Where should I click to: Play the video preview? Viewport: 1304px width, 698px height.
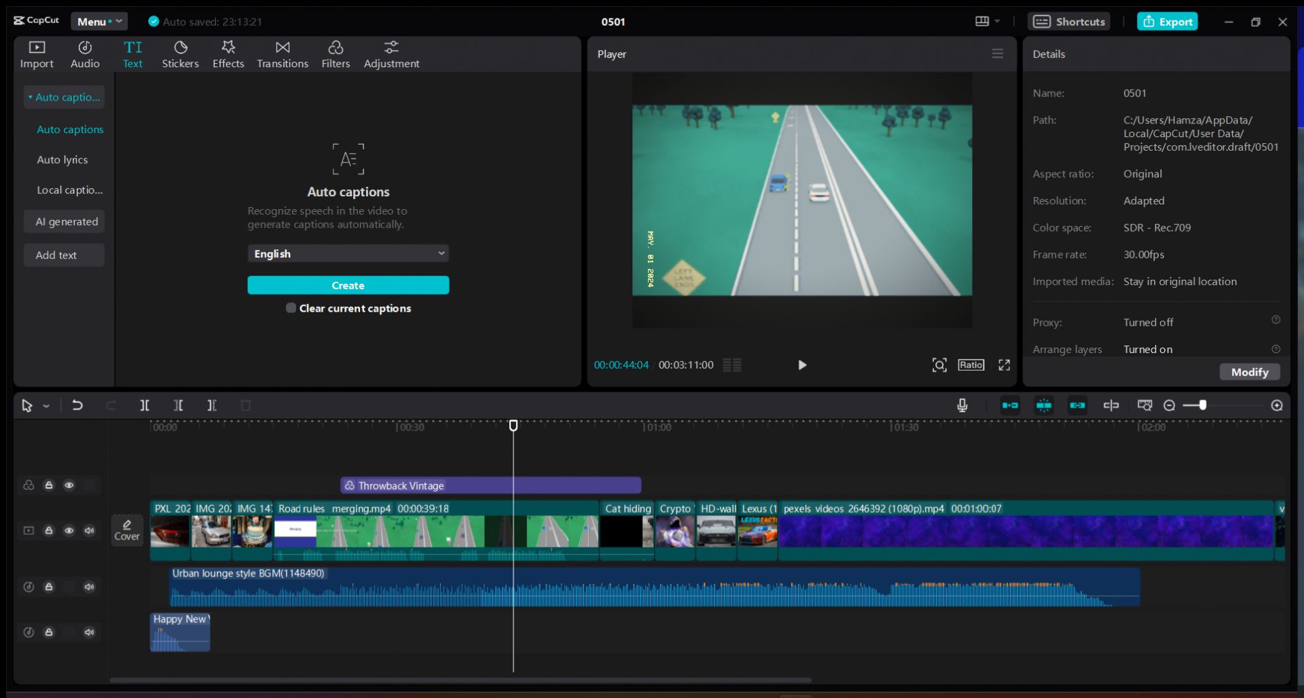pos(802,365)
